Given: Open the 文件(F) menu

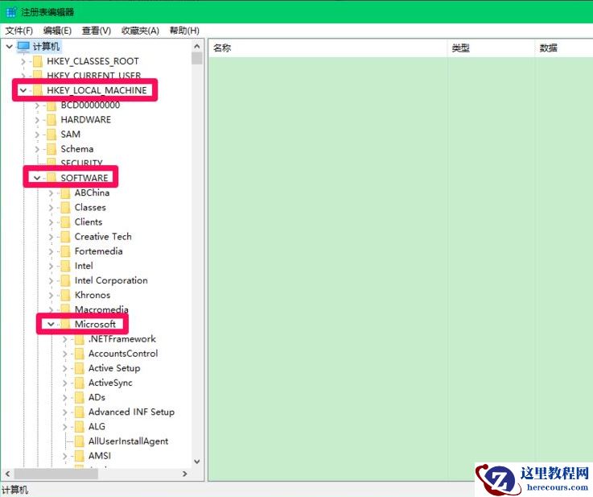Looking at the screenshot, I should (x=19, y=31).
